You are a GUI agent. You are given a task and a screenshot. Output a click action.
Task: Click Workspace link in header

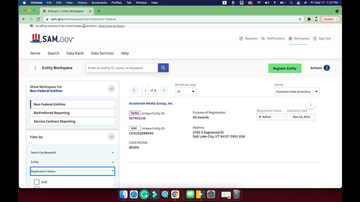299,38
